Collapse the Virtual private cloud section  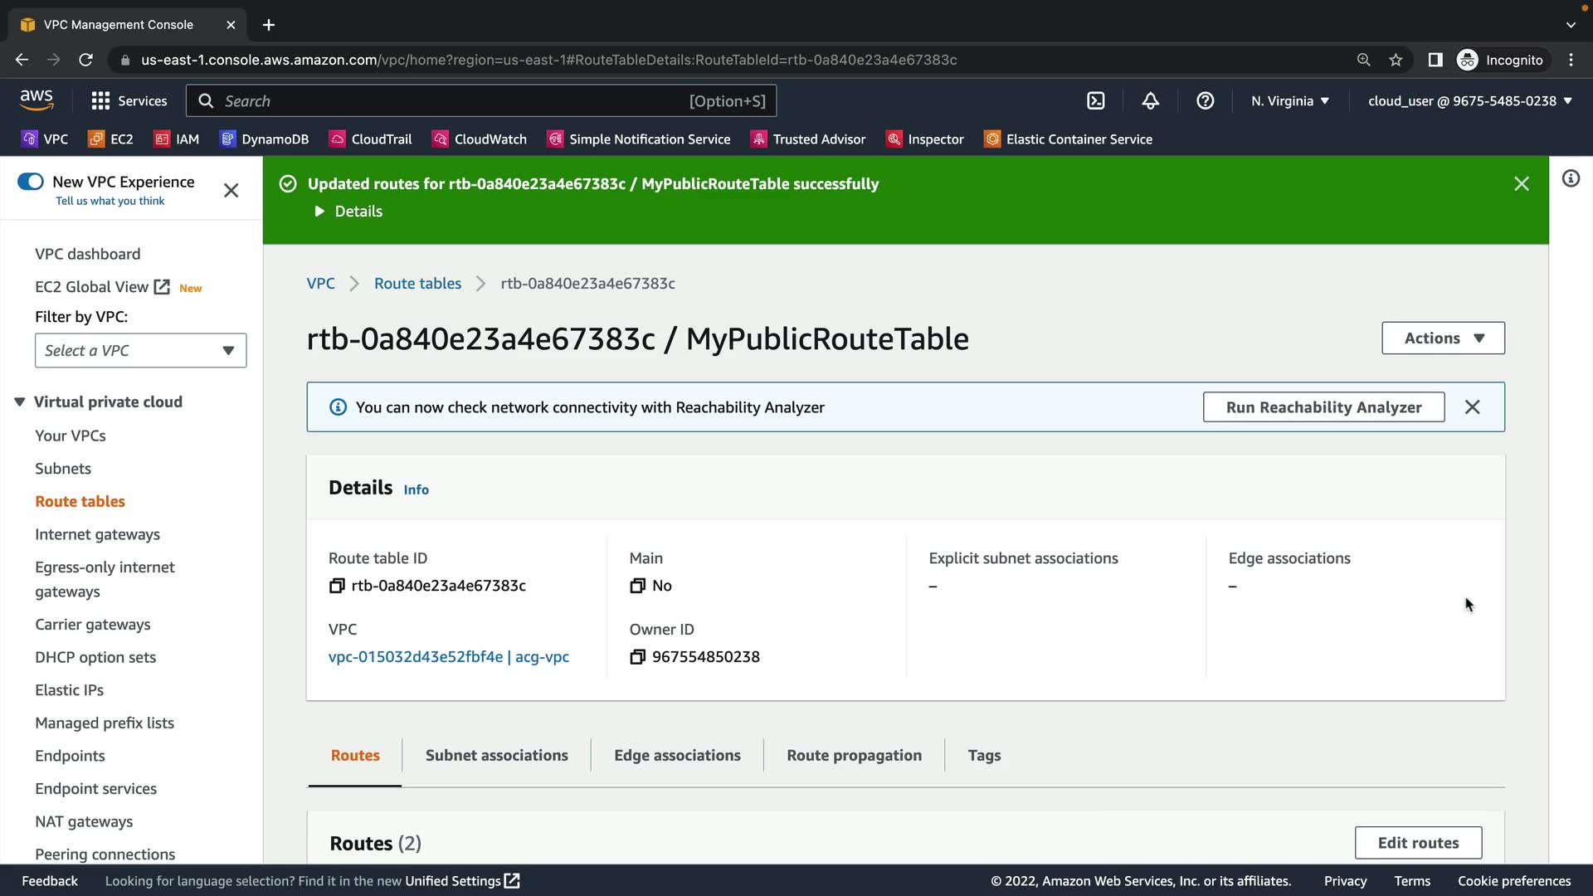20,402
